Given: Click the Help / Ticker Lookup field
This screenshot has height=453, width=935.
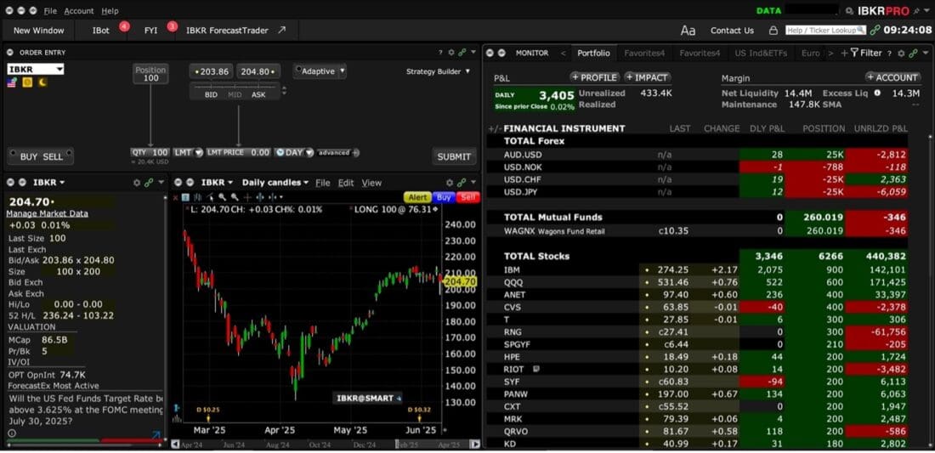Looking at the screenshot, I should tap(825, 31).
